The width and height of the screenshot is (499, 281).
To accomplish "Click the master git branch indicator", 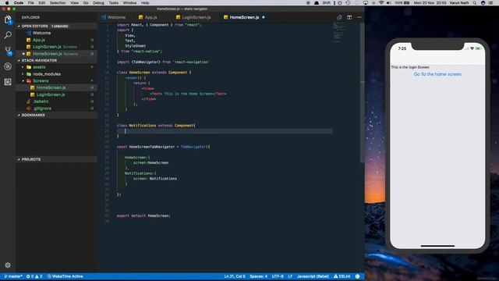I will pos(13,276).
